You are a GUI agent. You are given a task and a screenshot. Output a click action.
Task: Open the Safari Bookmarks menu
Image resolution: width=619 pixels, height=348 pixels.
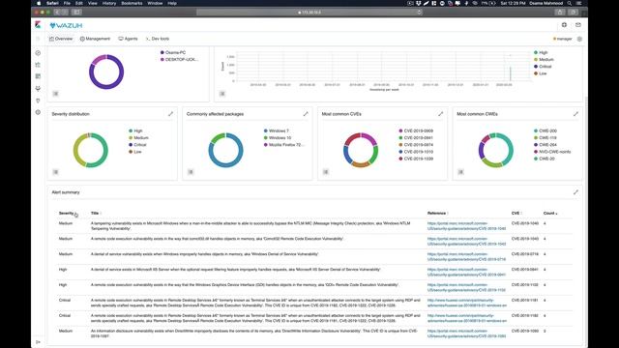(x=132, y=3)
